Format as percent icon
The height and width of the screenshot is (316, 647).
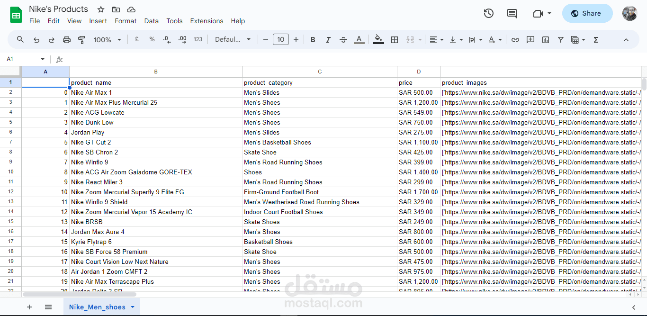[152, 40]
